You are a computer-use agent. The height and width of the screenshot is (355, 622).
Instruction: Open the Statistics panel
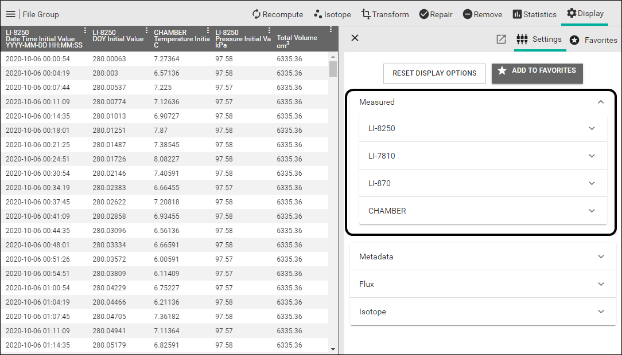pos(534,14)
